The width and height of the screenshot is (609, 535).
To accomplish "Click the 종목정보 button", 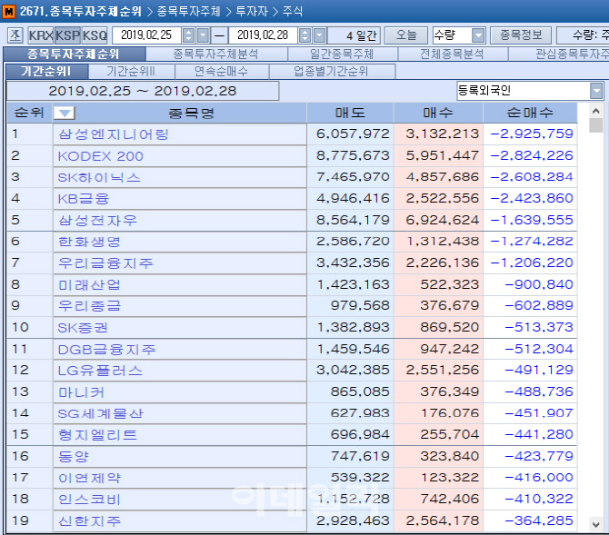I will (521, 35).
